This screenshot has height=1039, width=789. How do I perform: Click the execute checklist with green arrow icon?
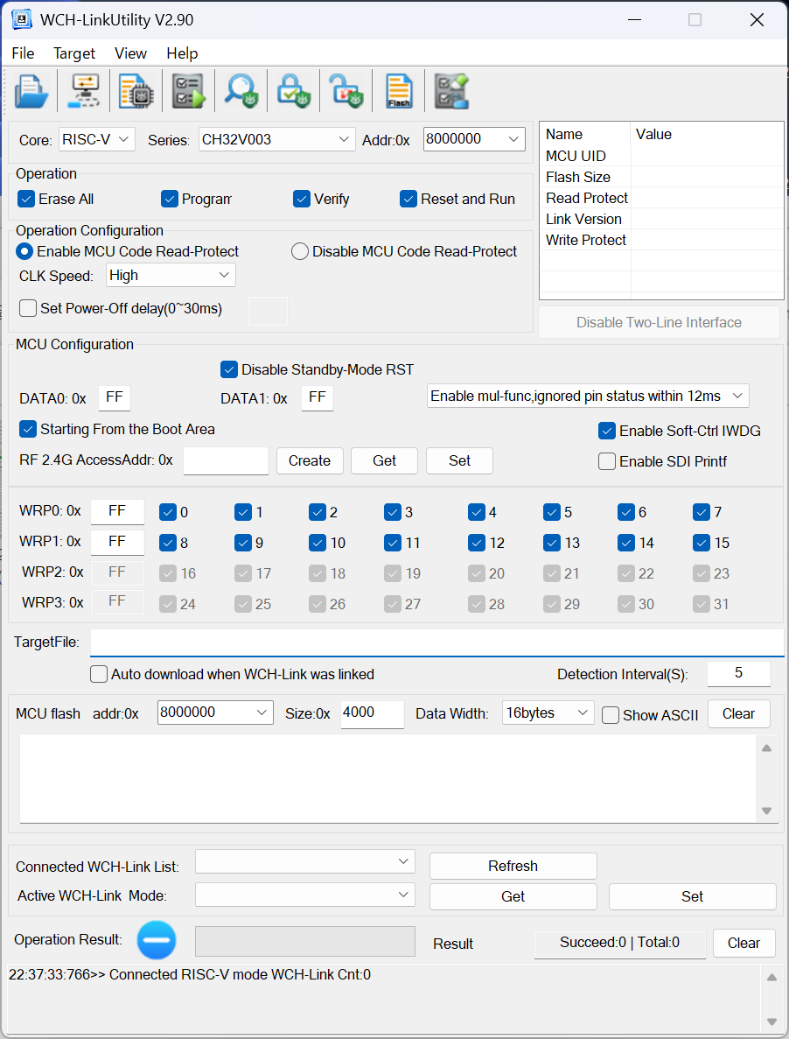point(189,91)
